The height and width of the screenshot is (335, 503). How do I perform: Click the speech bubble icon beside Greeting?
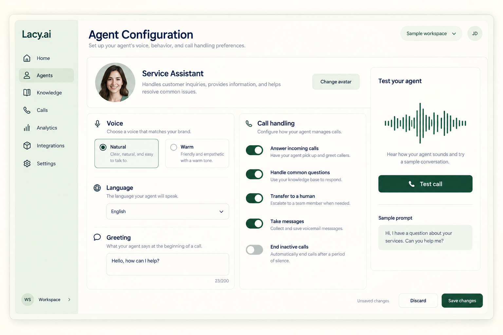pyautogui.click(x=97, y=237)
